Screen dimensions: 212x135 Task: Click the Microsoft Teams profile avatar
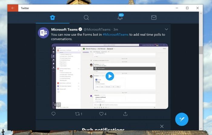43,33
